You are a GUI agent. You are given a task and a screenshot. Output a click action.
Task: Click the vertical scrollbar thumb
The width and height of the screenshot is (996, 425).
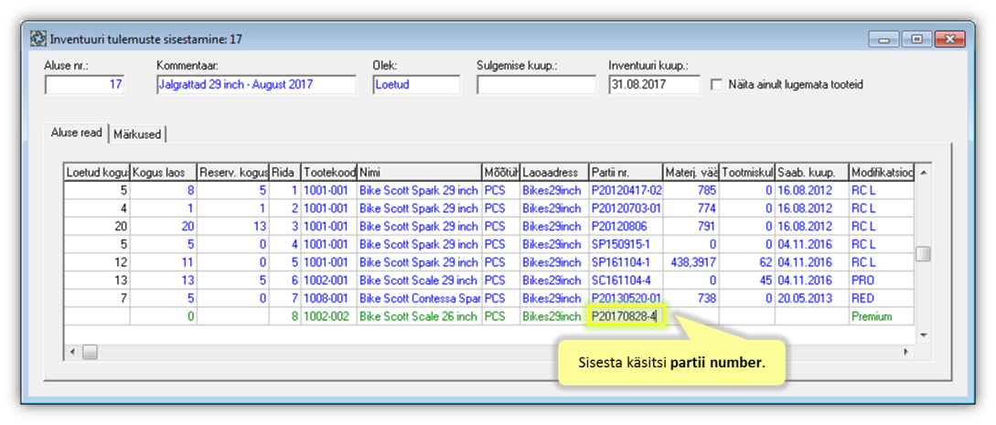(x=923, y=254)
